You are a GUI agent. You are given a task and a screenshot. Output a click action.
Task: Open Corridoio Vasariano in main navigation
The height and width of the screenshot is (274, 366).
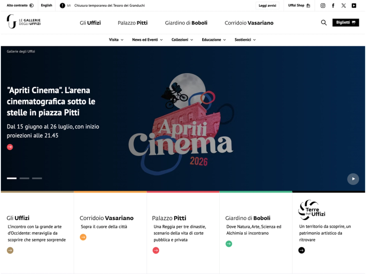[249, 23]
